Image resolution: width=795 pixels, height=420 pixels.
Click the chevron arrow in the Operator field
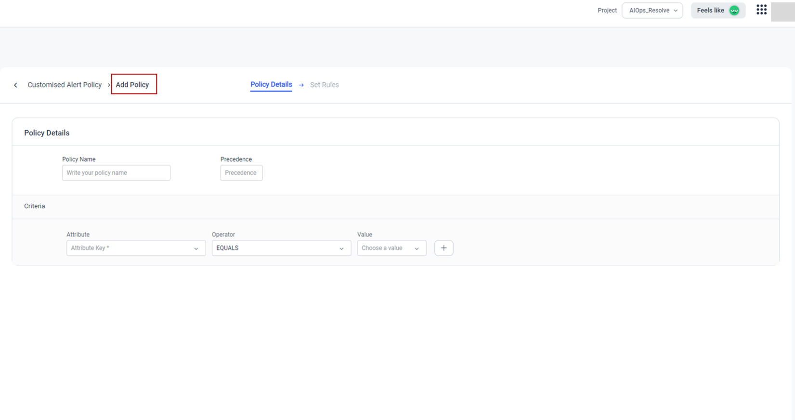pyautogui.click(x=341, y=249)
